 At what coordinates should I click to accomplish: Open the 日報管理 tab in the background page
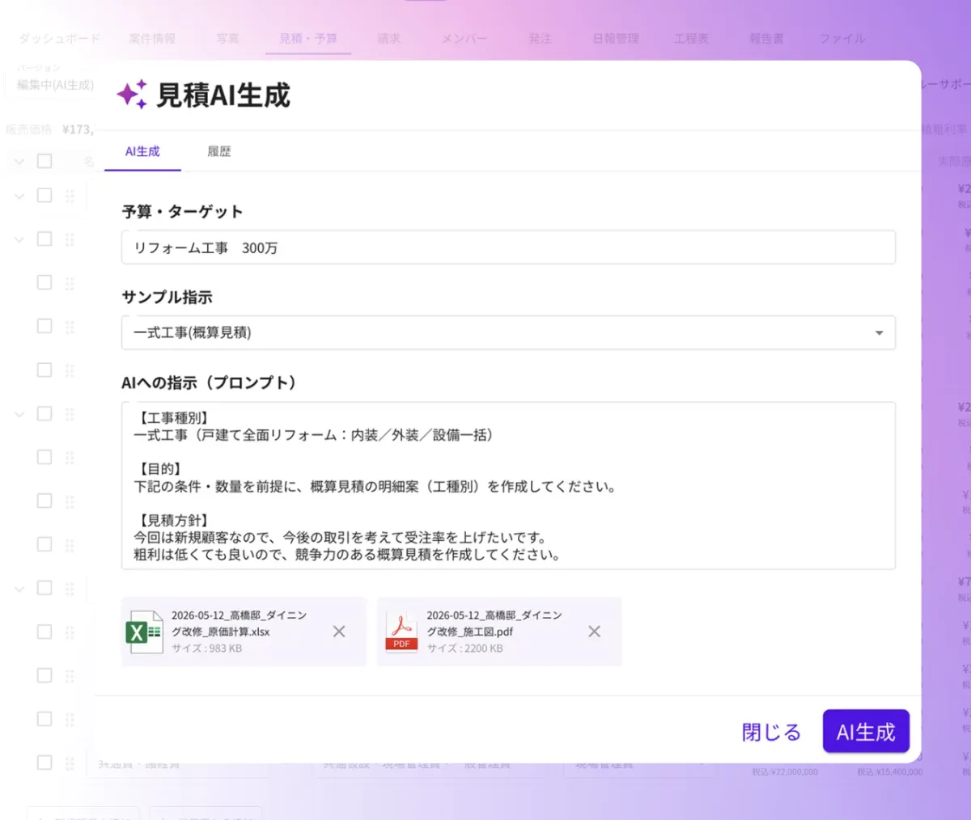coord(616,38)
